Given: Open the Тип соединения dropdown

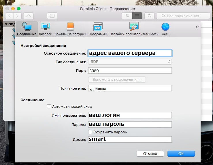Looking at the screenshot, I should pos(130,62).
